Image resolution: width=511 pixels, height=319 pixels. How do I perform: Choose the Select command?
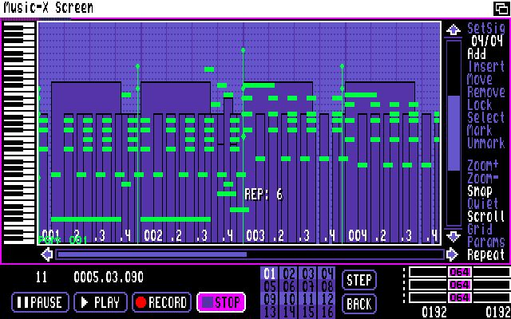[486, 117]
